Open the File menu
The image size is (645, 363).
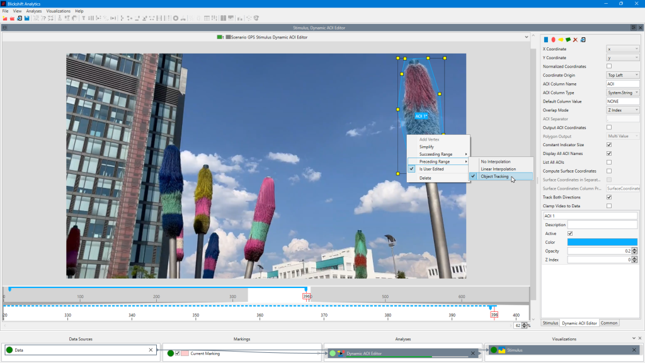pyautogui.click(x=5, y=11)
